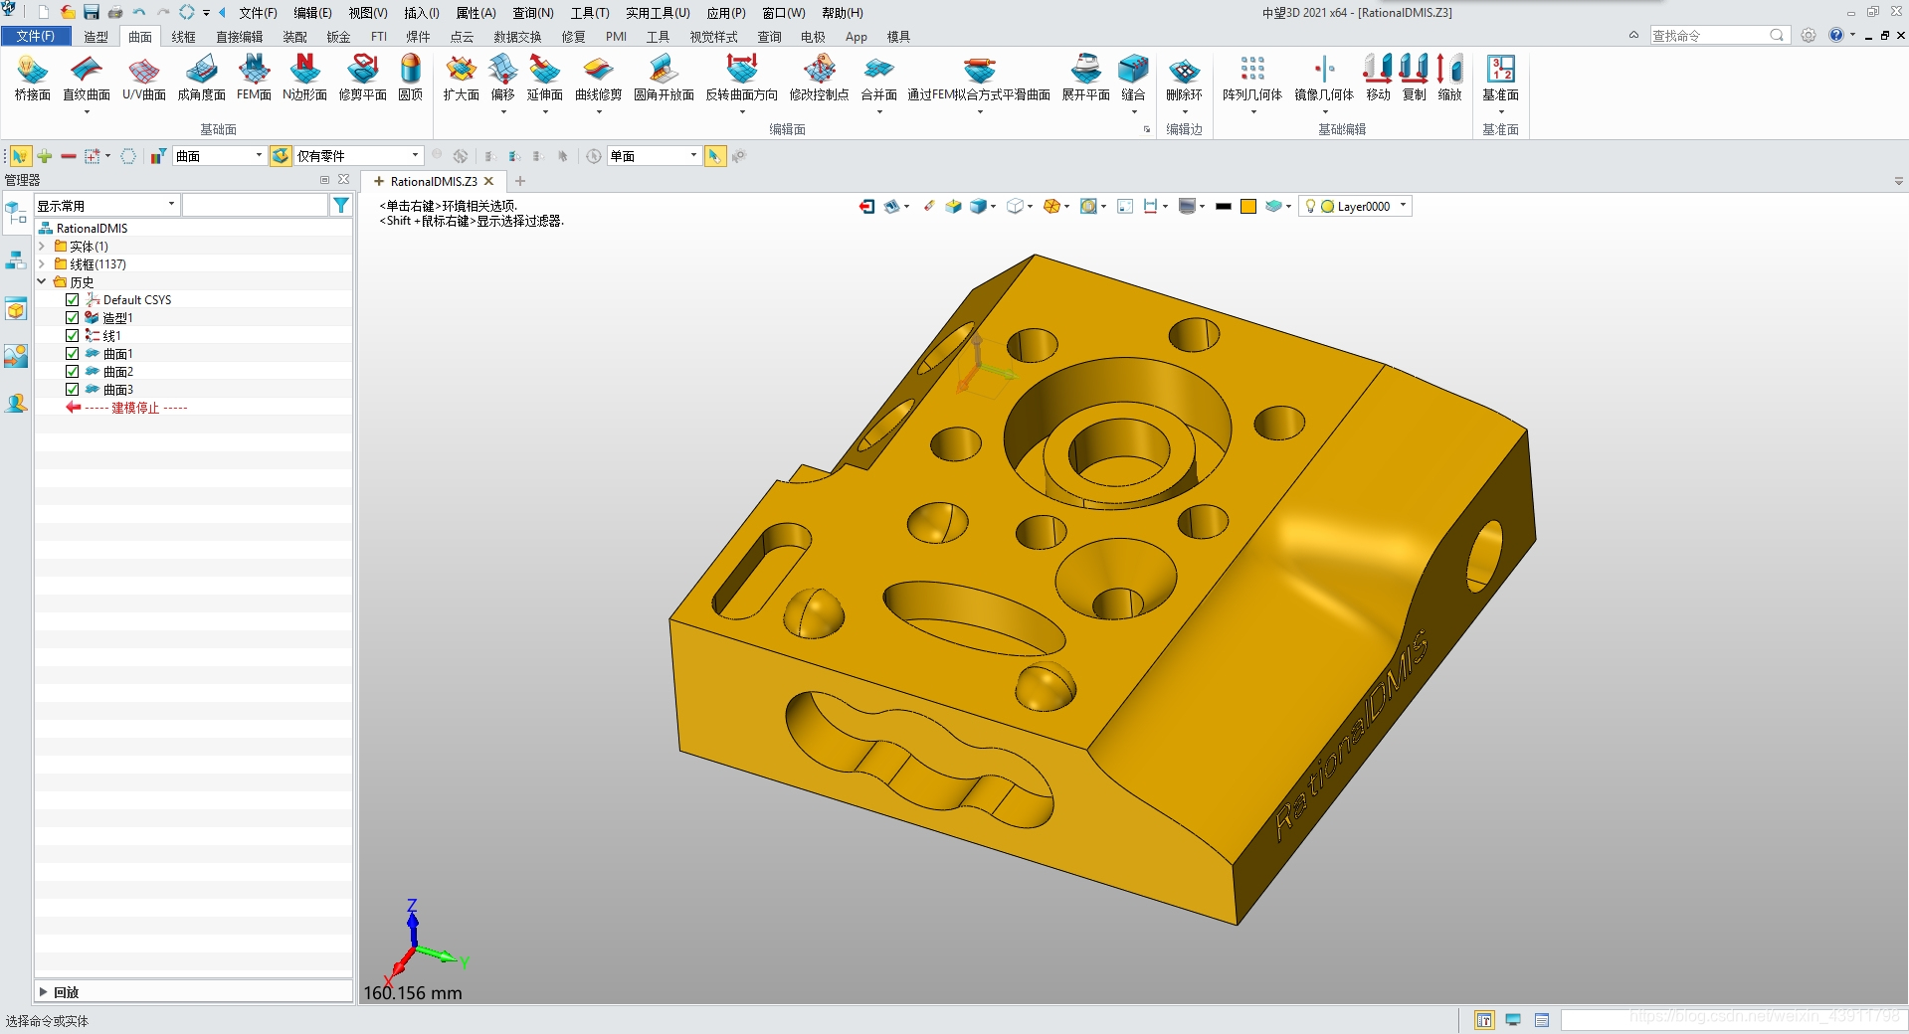Activate the 成角度面 angled surface tool

point(202,78)
